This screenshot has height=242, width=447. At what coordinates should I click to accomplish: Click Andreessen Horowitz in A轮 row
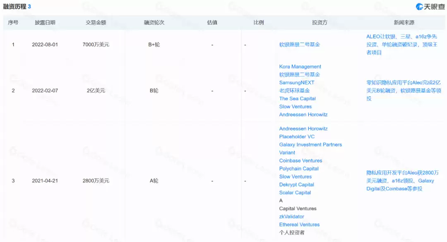(x=303, y=128)
